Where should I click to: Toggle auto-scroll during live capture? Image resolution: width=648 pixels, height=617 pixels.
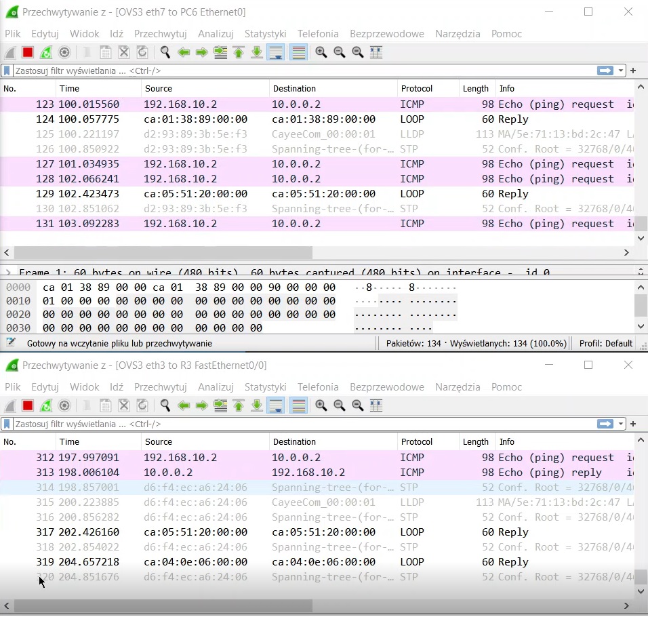click(x=276, y=52)
